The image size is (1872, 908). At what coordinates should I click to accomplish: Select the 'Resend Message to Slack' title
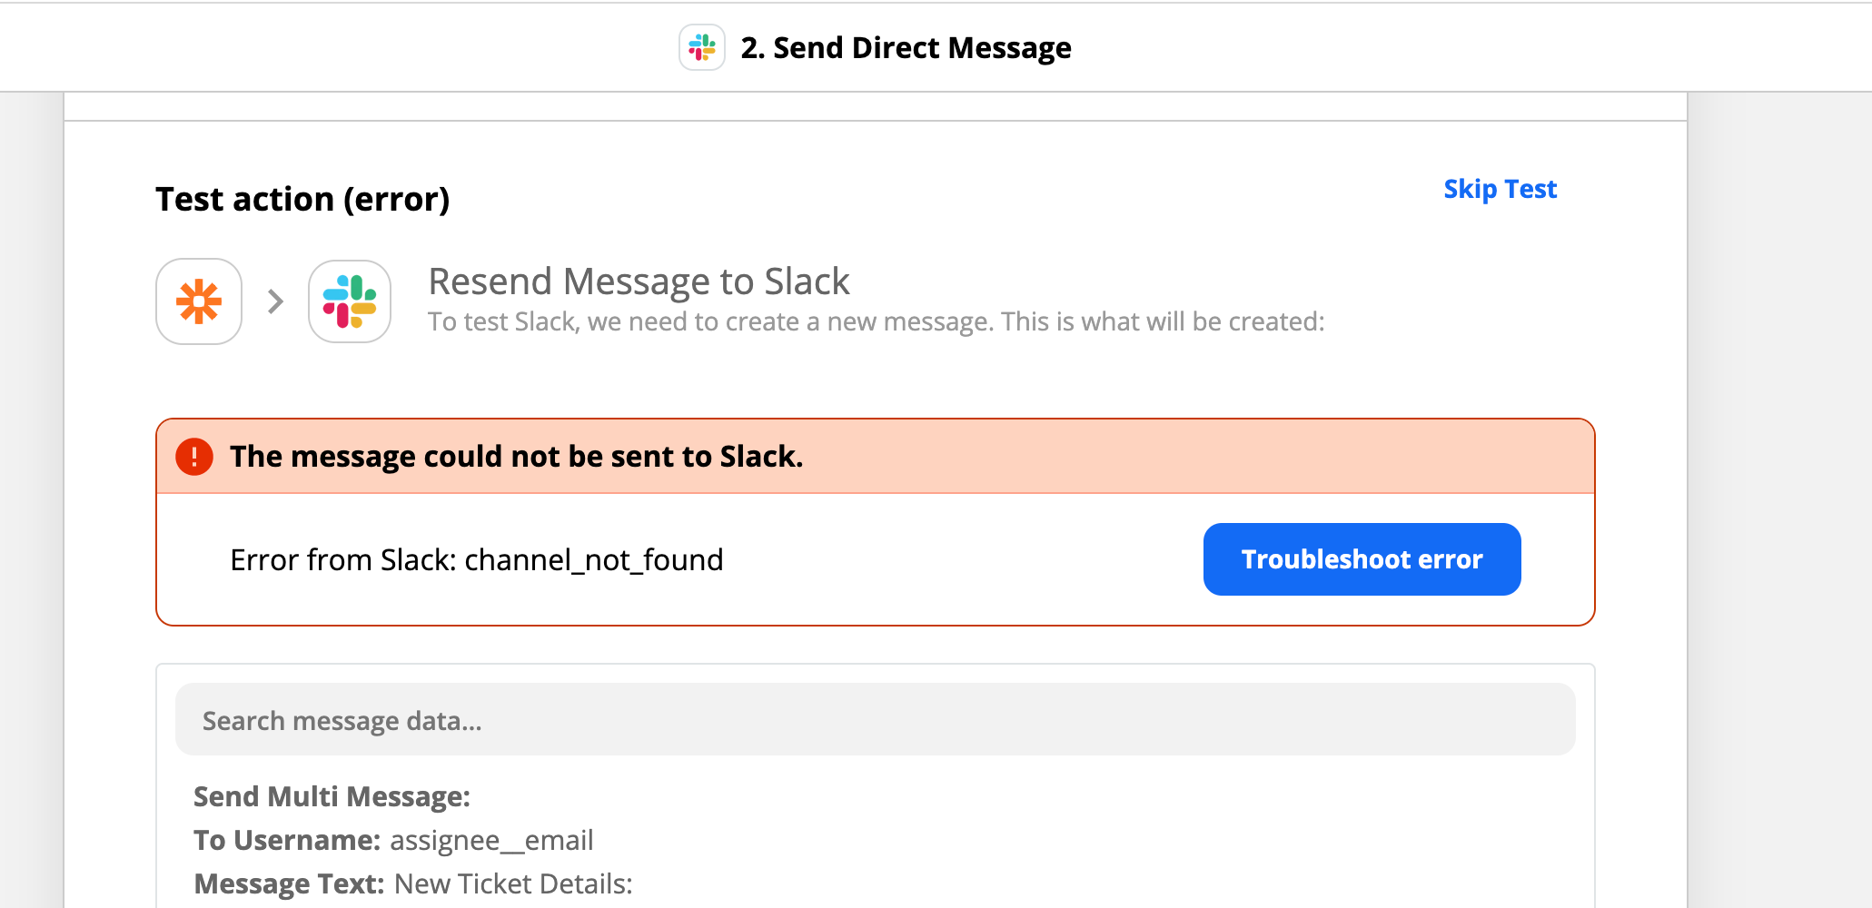click(639, 281)
